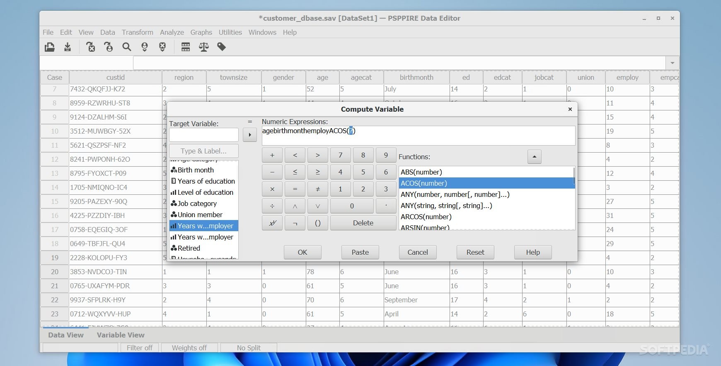Switch to the Data View tab
The height and width of the screenshot is (366, 721).
point(66,335)
